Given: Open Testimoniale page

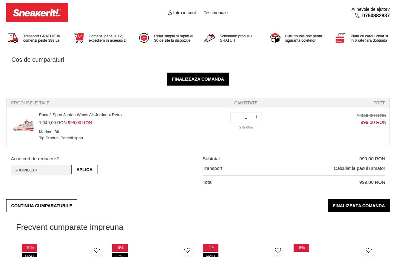Looking at the screenshot, I should click(x=216, y=13).
